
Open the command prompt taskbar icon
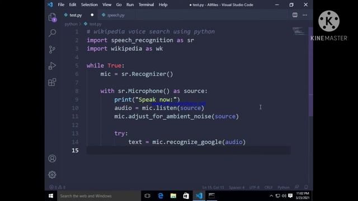[x=211, y=196]
